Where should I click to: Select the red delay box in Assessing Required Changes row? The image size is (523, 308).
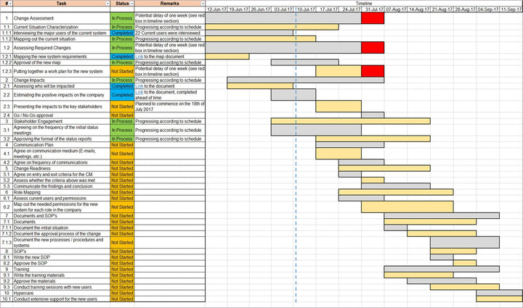[x=373, y=47]
